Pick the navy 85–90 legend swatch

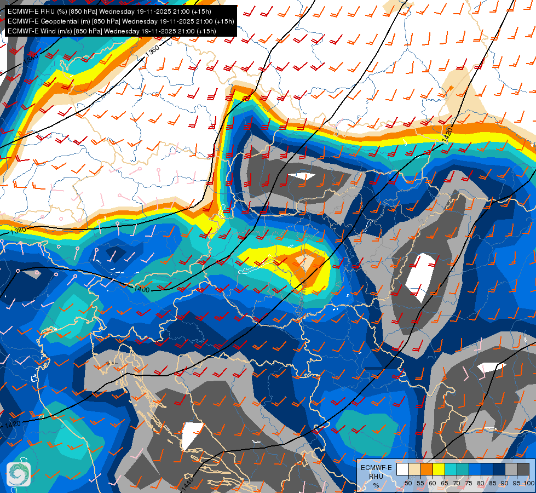[x=499, y=469]
